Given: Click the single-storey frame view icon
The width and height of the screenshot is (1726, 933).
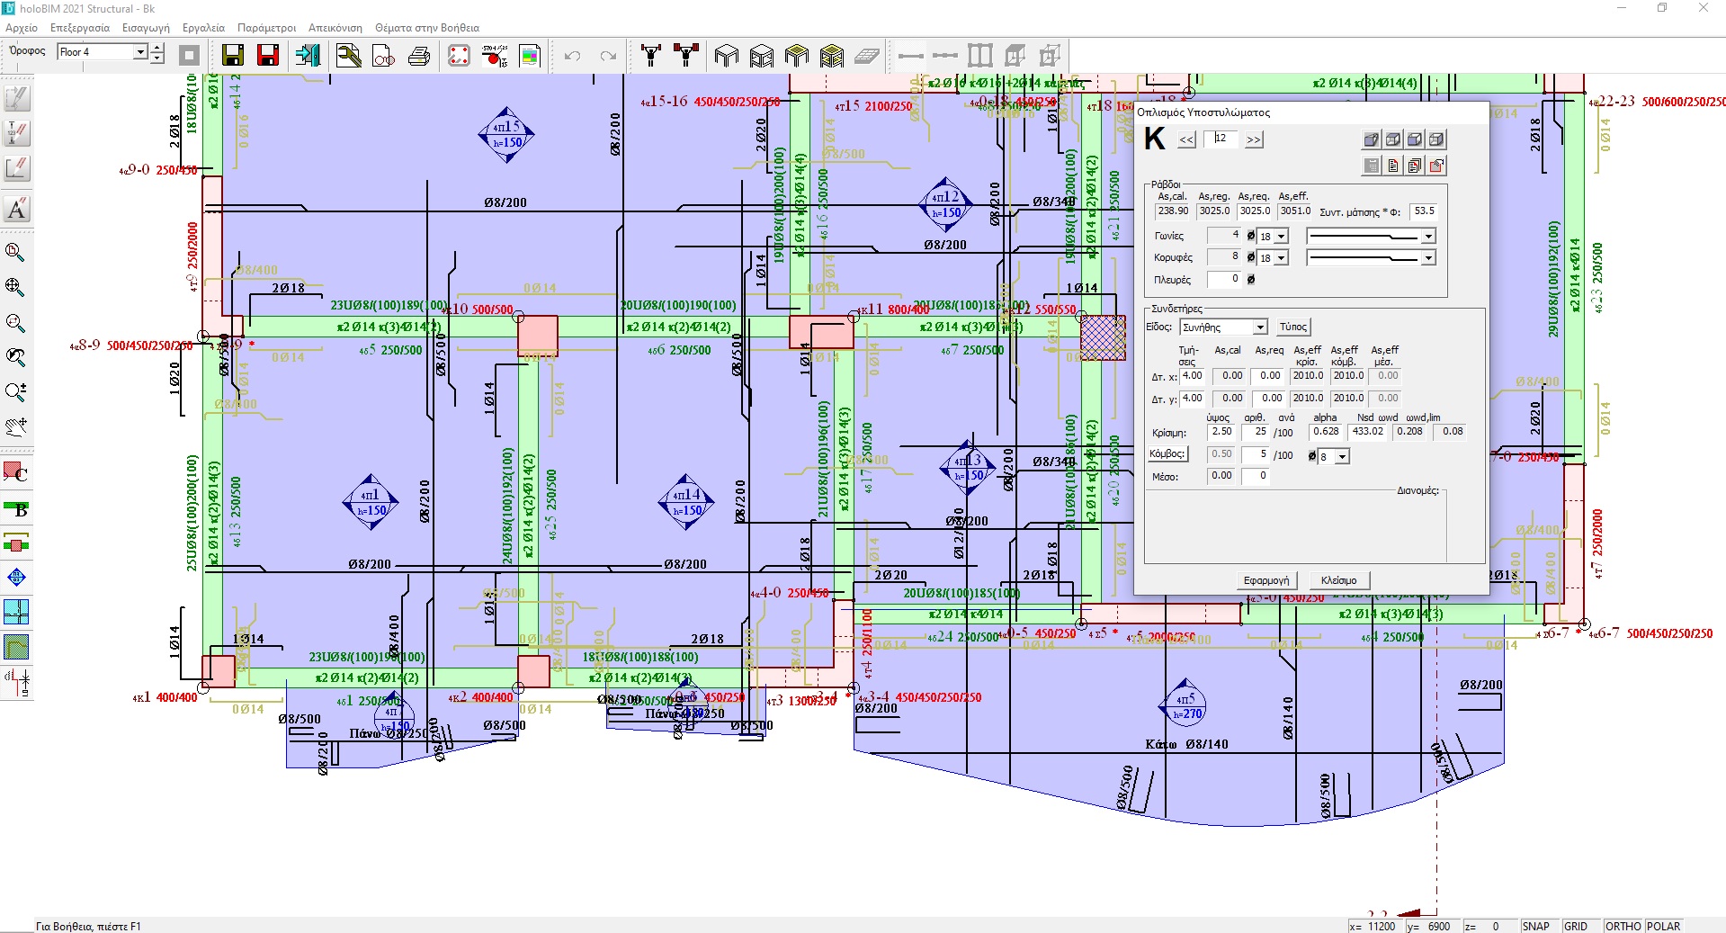Looking at the screenshot, I should click(x=727, y=56).
